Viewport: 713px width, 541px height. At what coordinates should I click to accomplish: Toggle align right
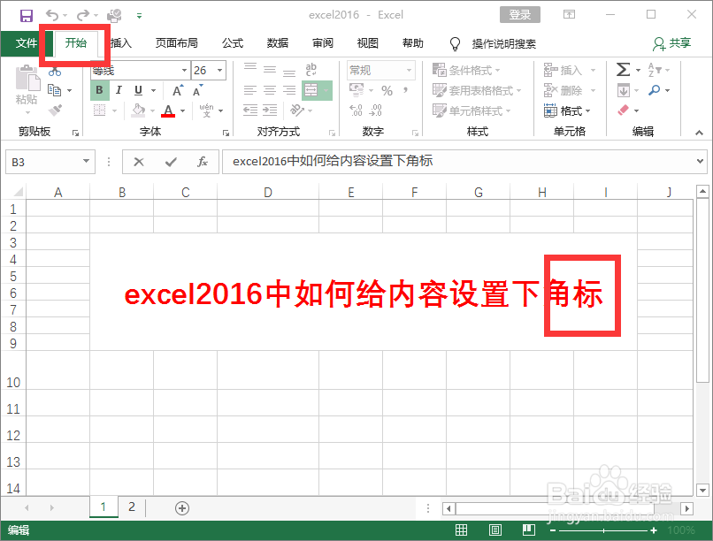click(x=289, y=90)
